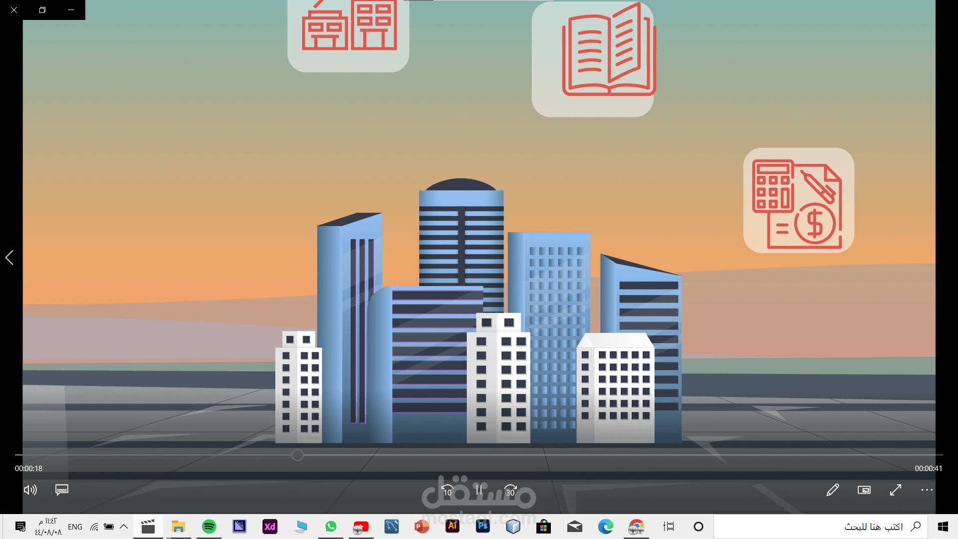Open Photoshop taskbar icon

point(483,526)
